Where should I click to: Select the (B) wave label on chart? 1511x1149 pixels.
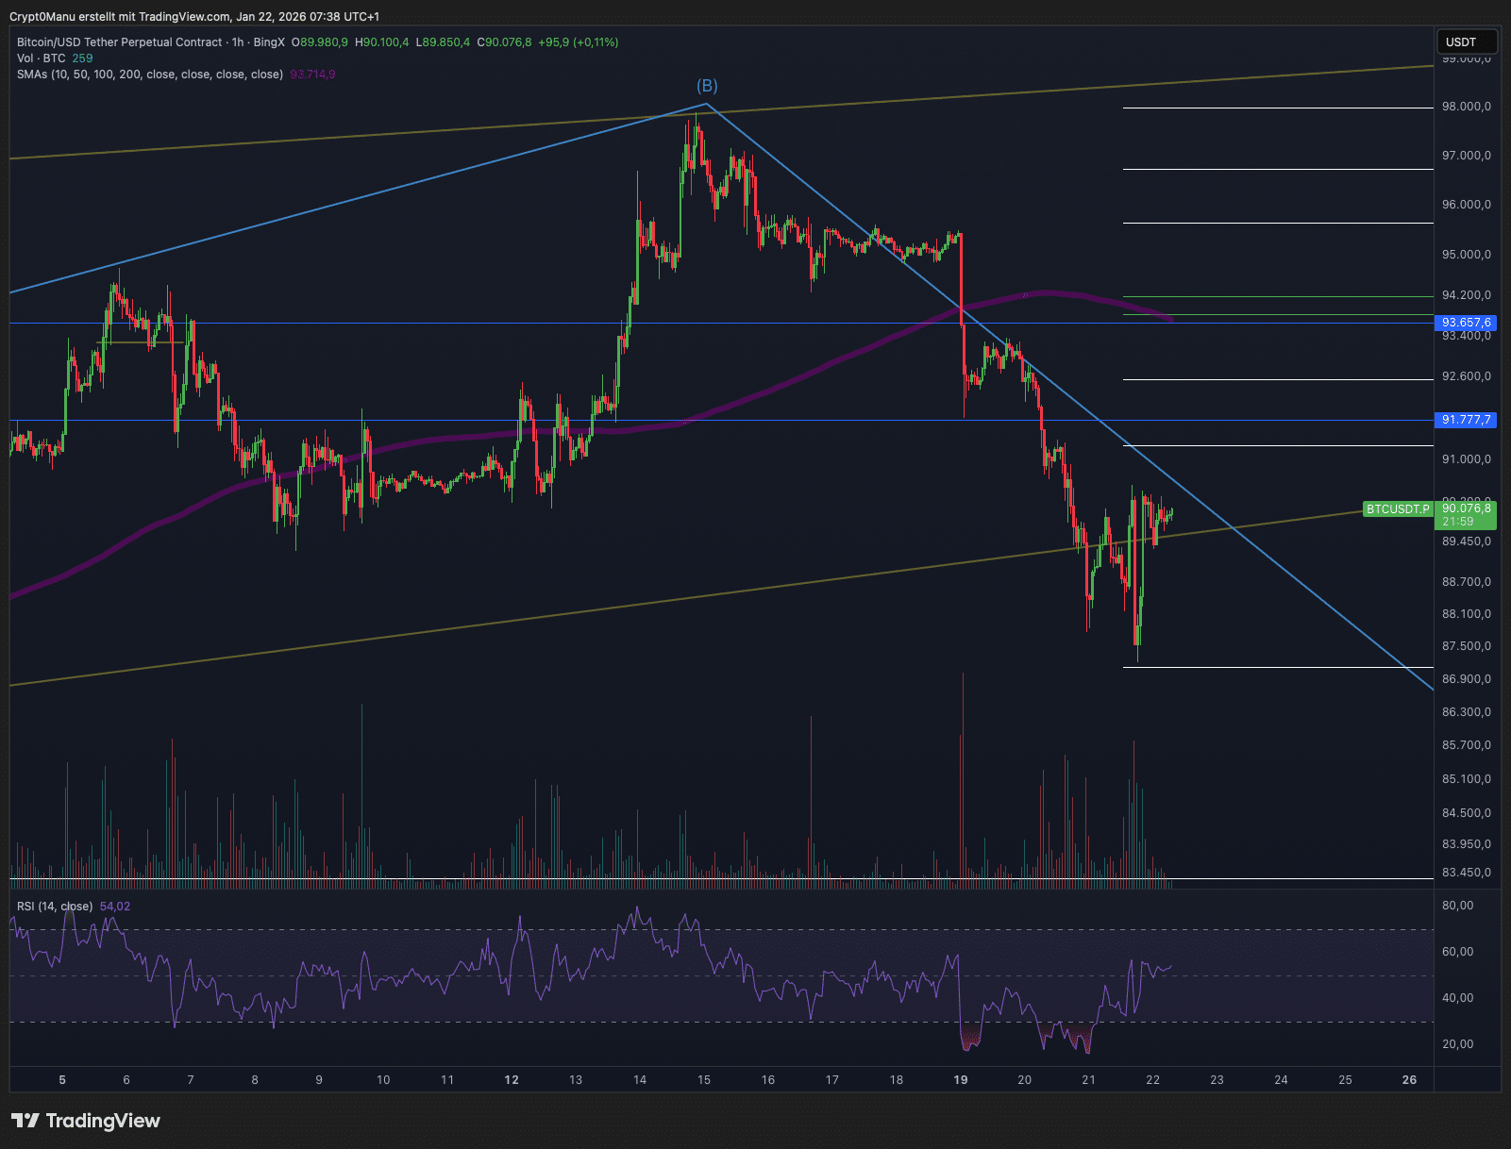point(706,84)
